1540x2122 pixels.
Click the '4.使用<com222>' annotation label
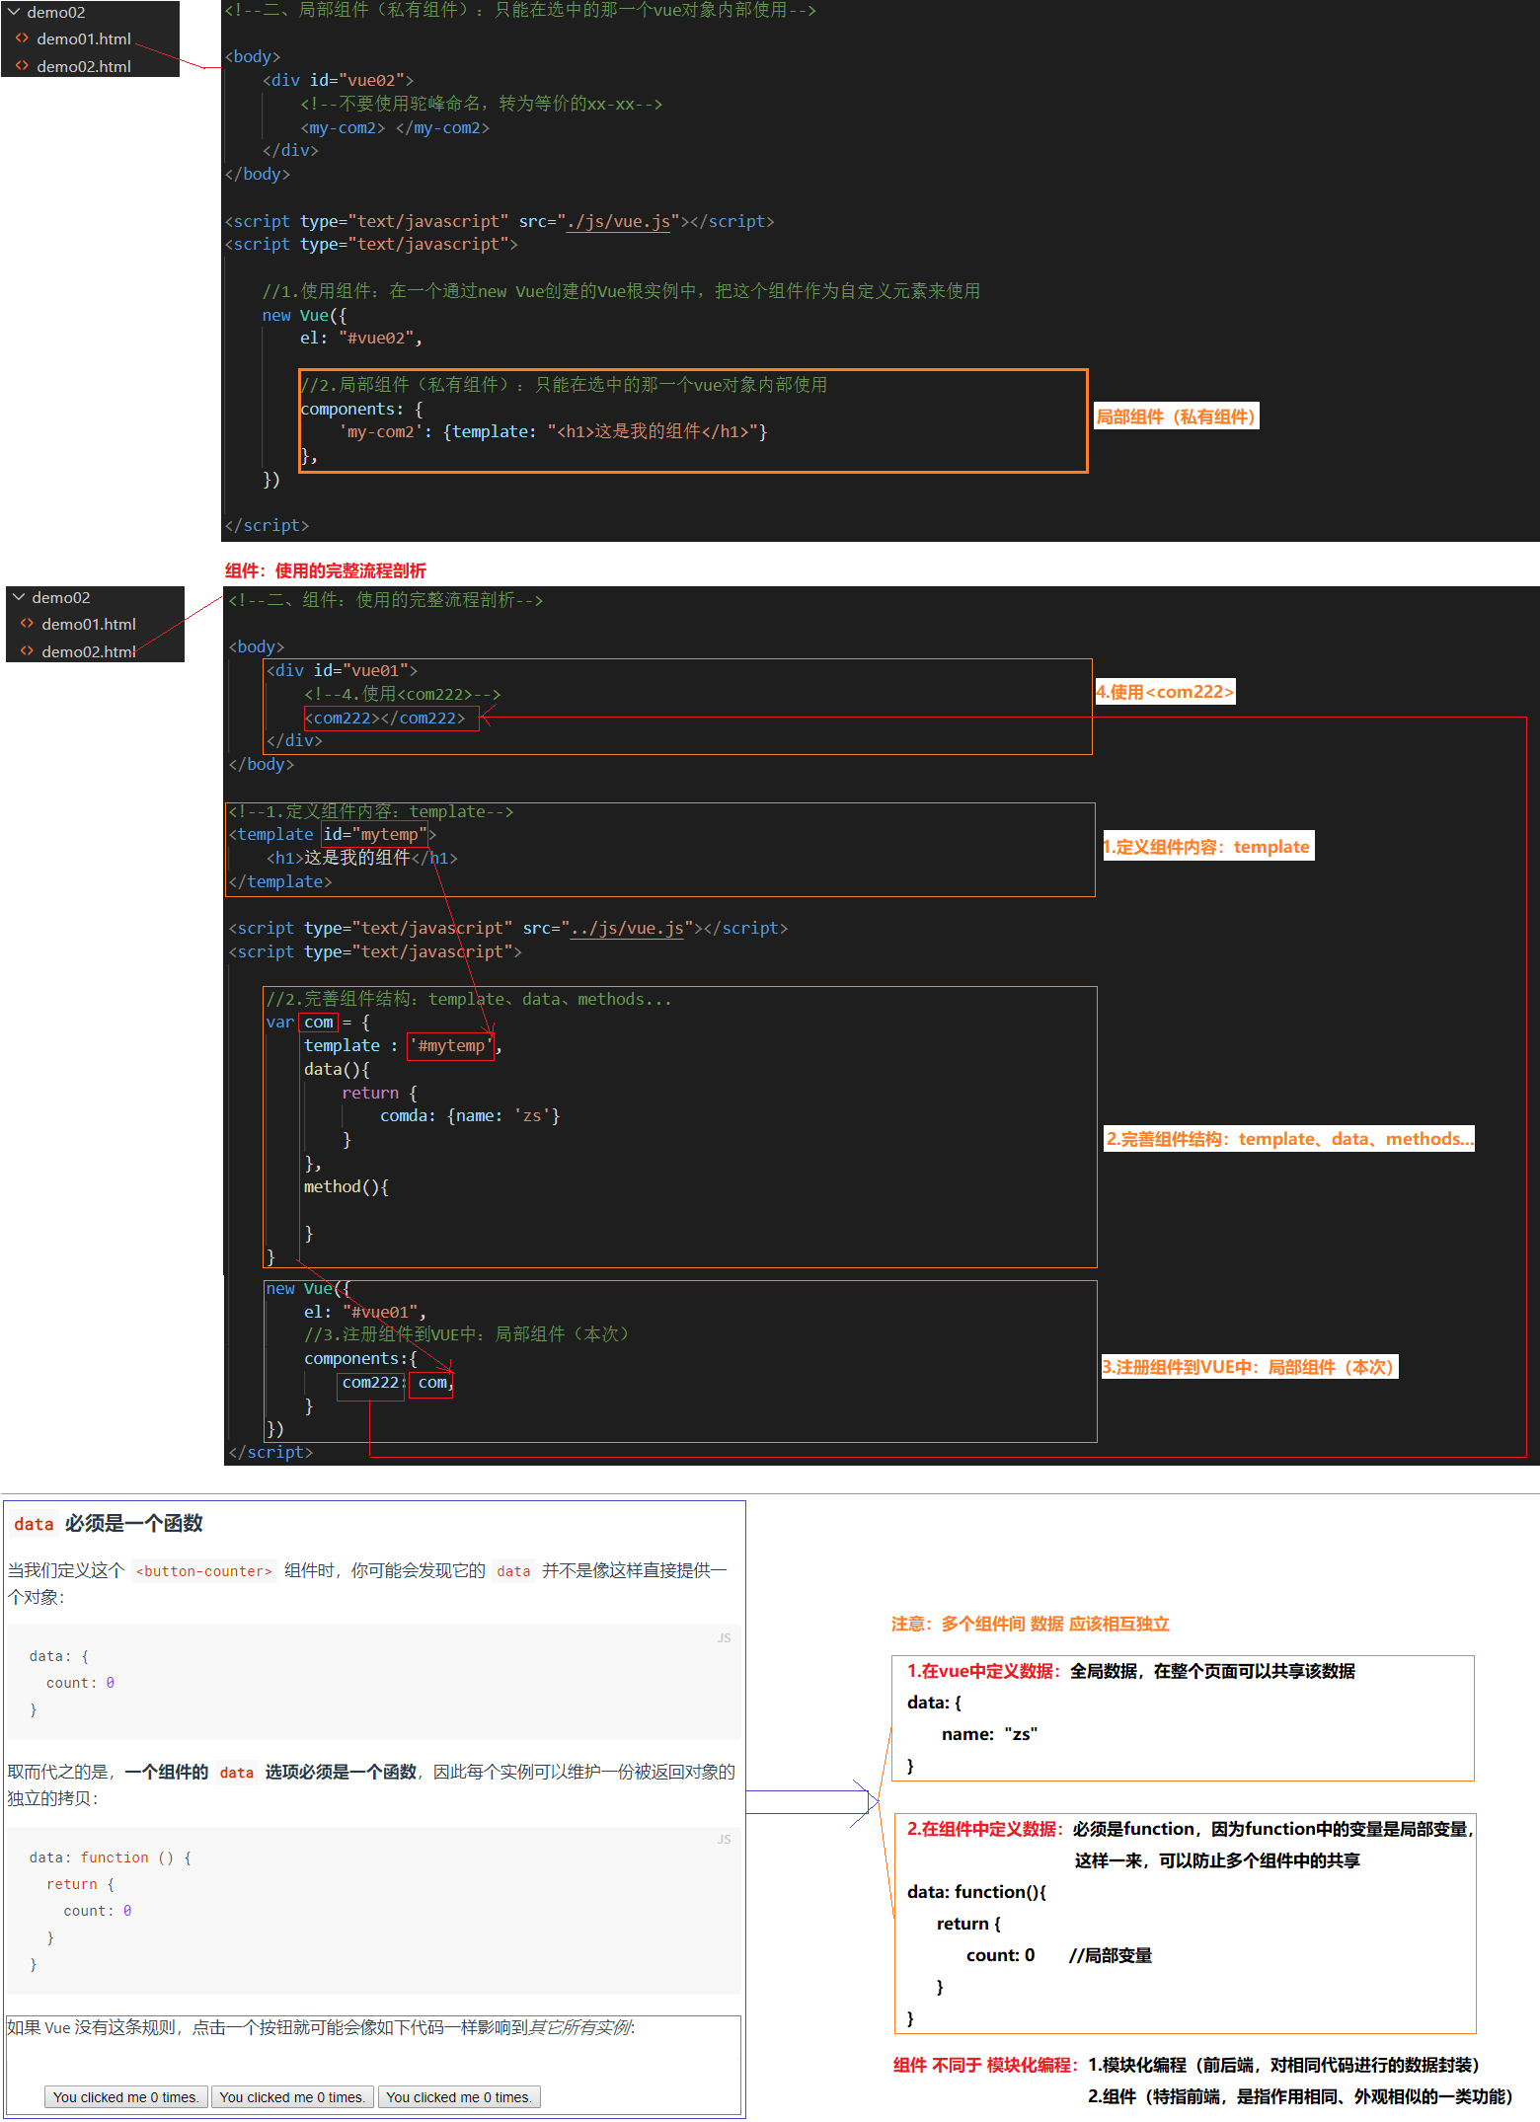point(1165,692)
